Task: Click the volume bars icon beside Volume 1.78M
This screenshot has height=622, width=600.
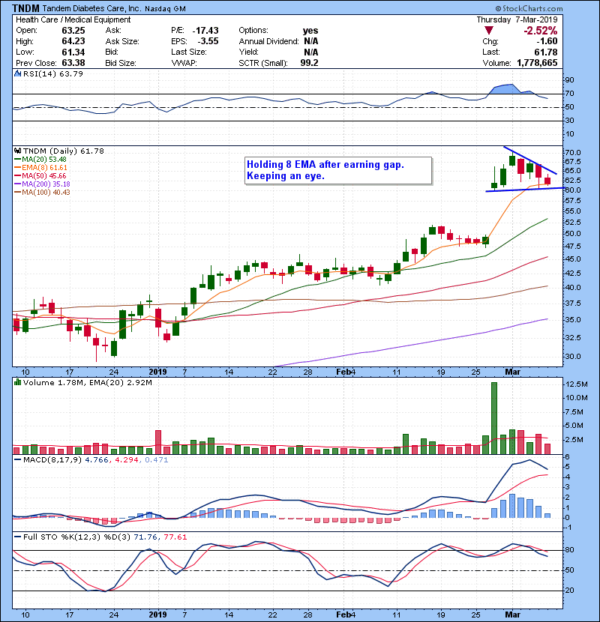Action: (17, 383)
